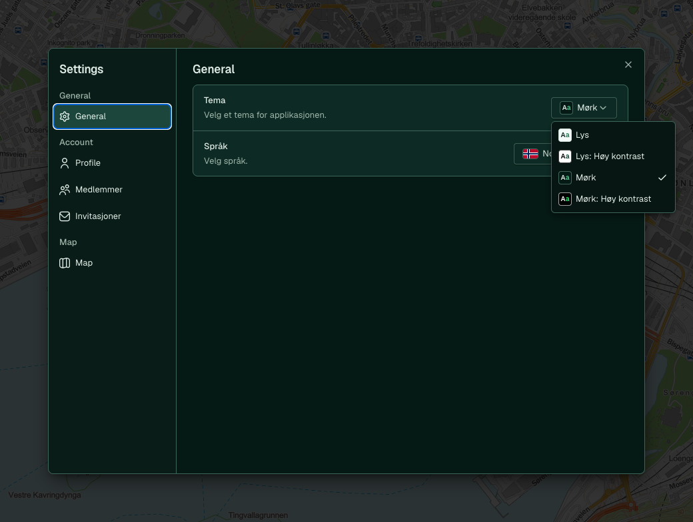693x522 pixels.
Task: Switch to the Map settings page
Action: click(x=112, y=263)
